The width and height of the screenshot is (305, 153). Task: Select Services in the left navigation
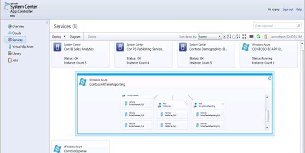click(x=15, y=40)
